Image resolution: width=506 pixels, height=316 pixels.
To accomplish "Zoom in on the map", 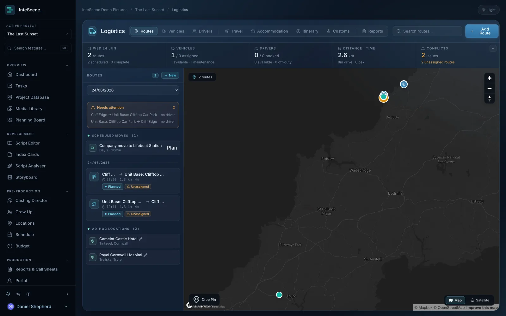I will coord(489,78).
